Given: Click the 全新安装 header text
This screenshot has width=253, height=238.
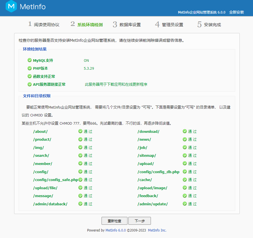Looking at the screenshot, I should click(x=237, y=12).
